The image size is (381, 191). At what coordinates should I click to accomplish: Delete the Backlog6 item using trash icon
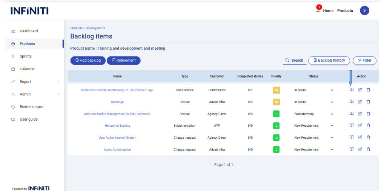coord(369,102)
